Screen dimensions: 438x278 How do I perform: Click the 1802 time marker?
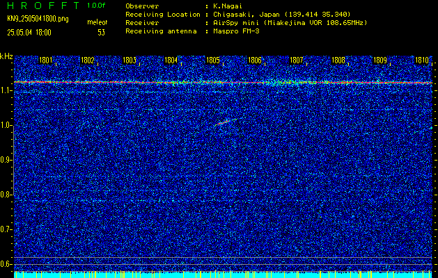point(88,60)
